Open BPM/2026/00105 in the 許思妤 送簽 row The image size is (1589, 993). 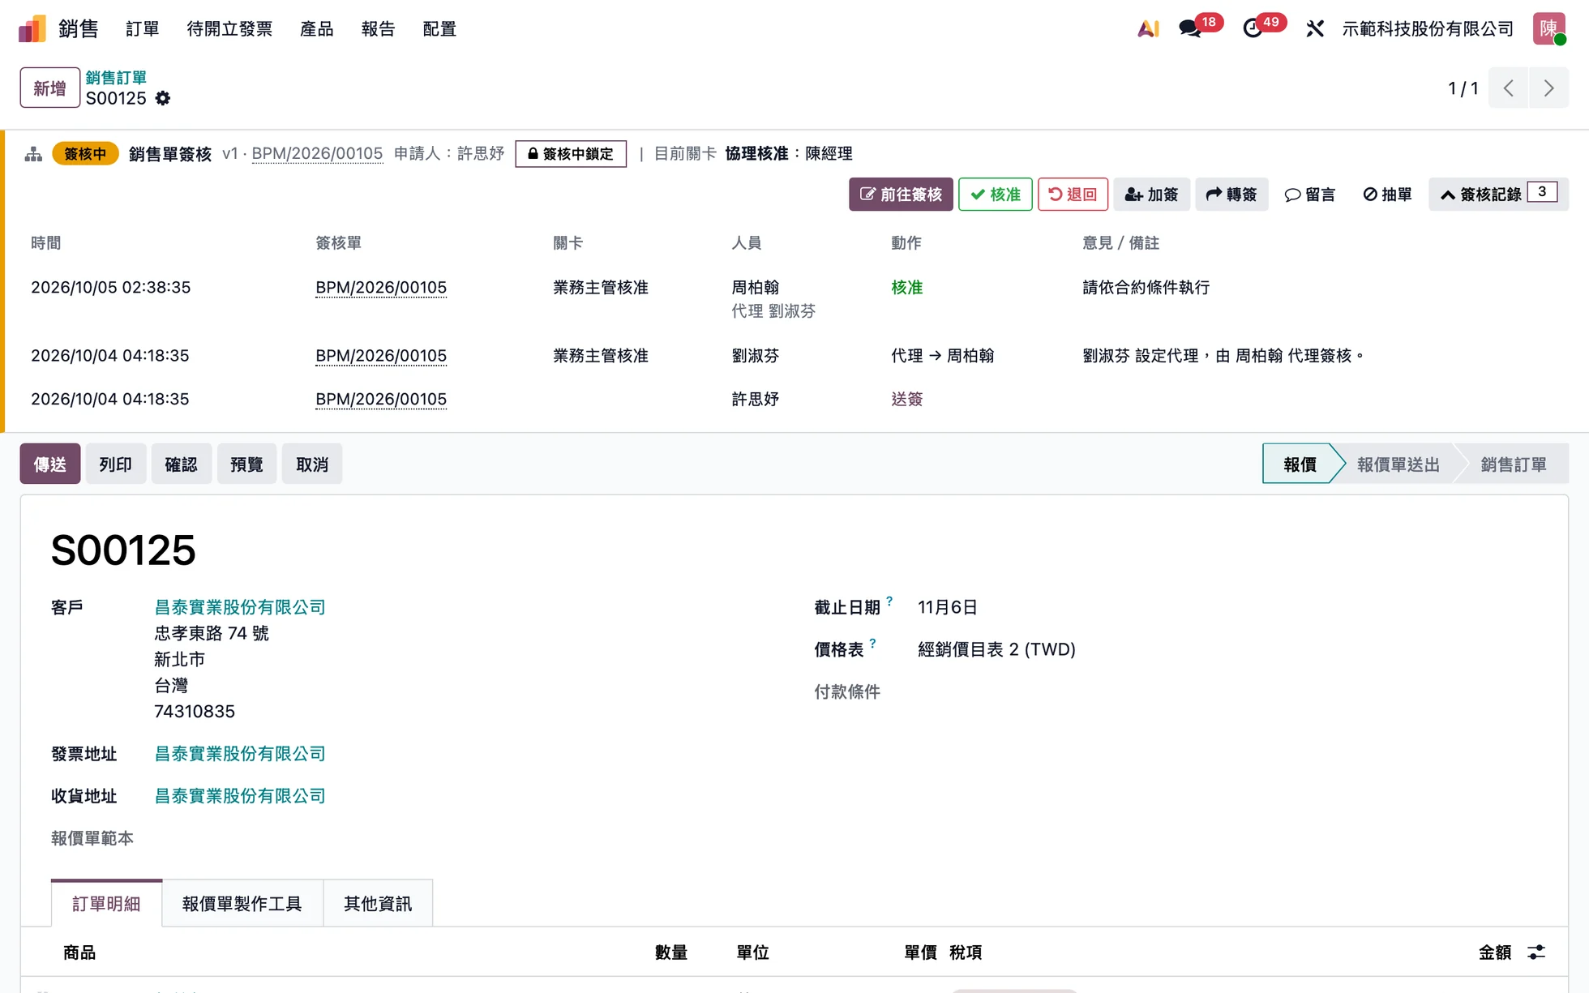tap(381, 400)
